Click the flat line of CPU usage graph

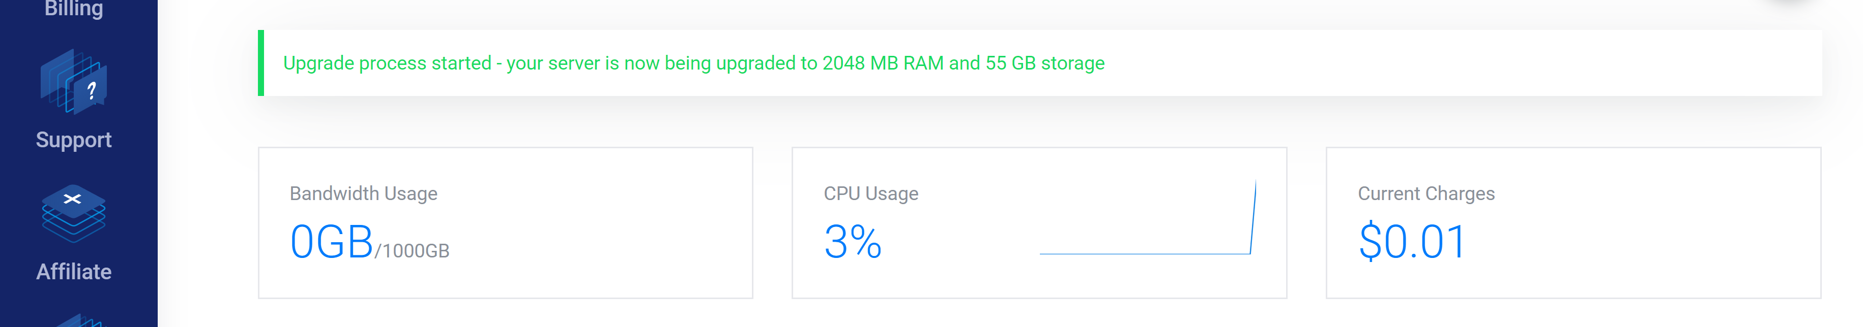coord(1145,254)
